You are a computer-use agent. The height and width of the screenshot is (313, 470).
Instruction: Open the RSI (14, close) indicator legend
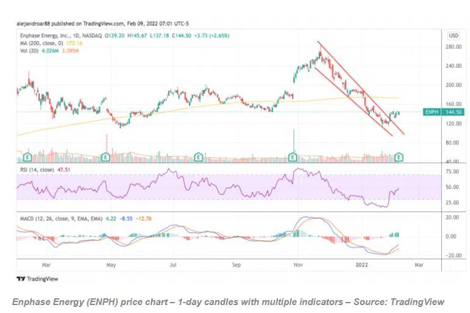click(37, 170)
